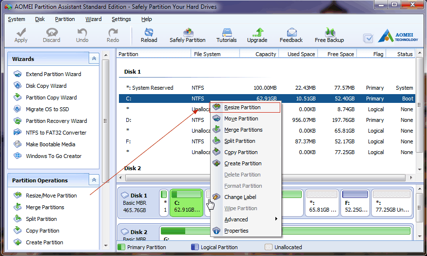Open the Wizard menu
Viewport: 427px width, 256px height.
click(94, 19)
